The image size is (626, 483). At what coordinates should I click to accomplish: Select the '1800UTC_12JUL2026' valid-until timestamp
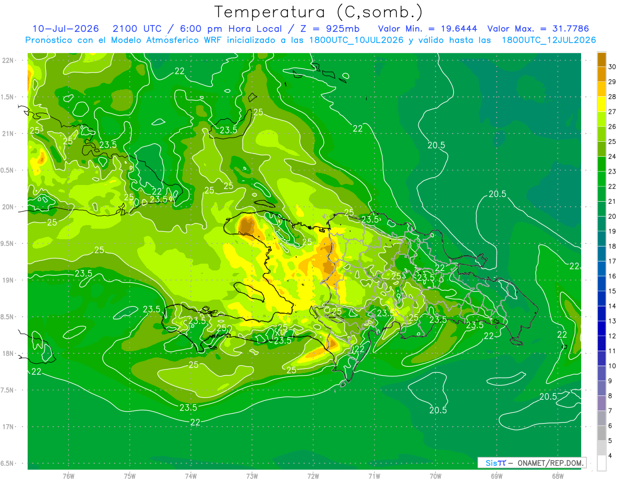[x=549, y=40]
